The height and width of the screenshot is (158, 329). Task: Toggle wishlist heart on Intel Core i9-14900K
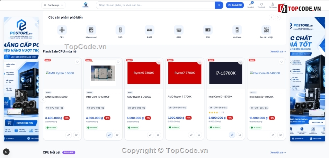282,62
